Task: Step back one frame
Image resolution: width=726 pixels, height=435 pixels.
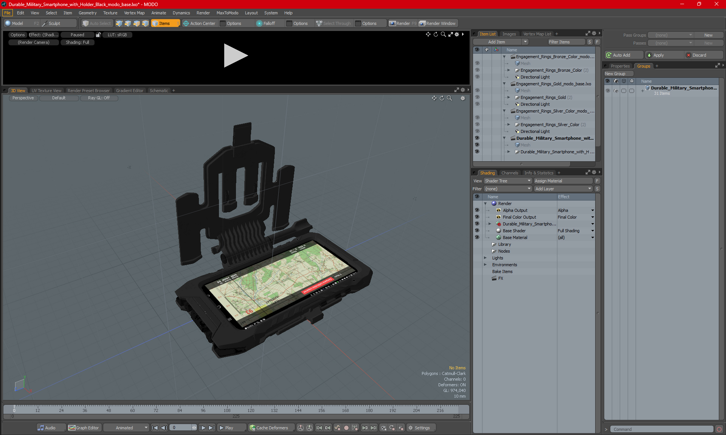Action: pos(164,428)
